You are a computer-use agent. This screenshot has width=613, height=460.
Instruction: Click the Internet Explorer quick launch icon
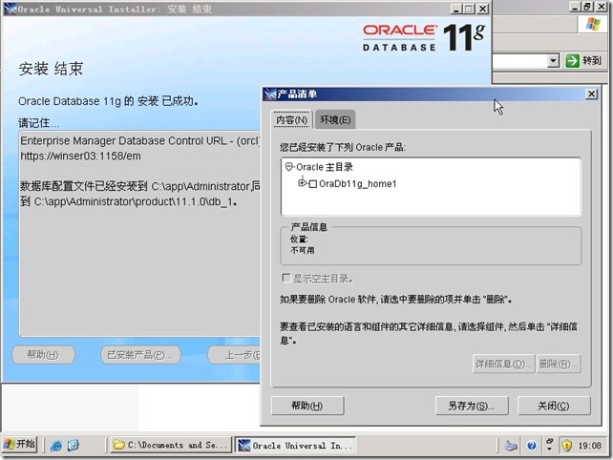pos(56,445)
